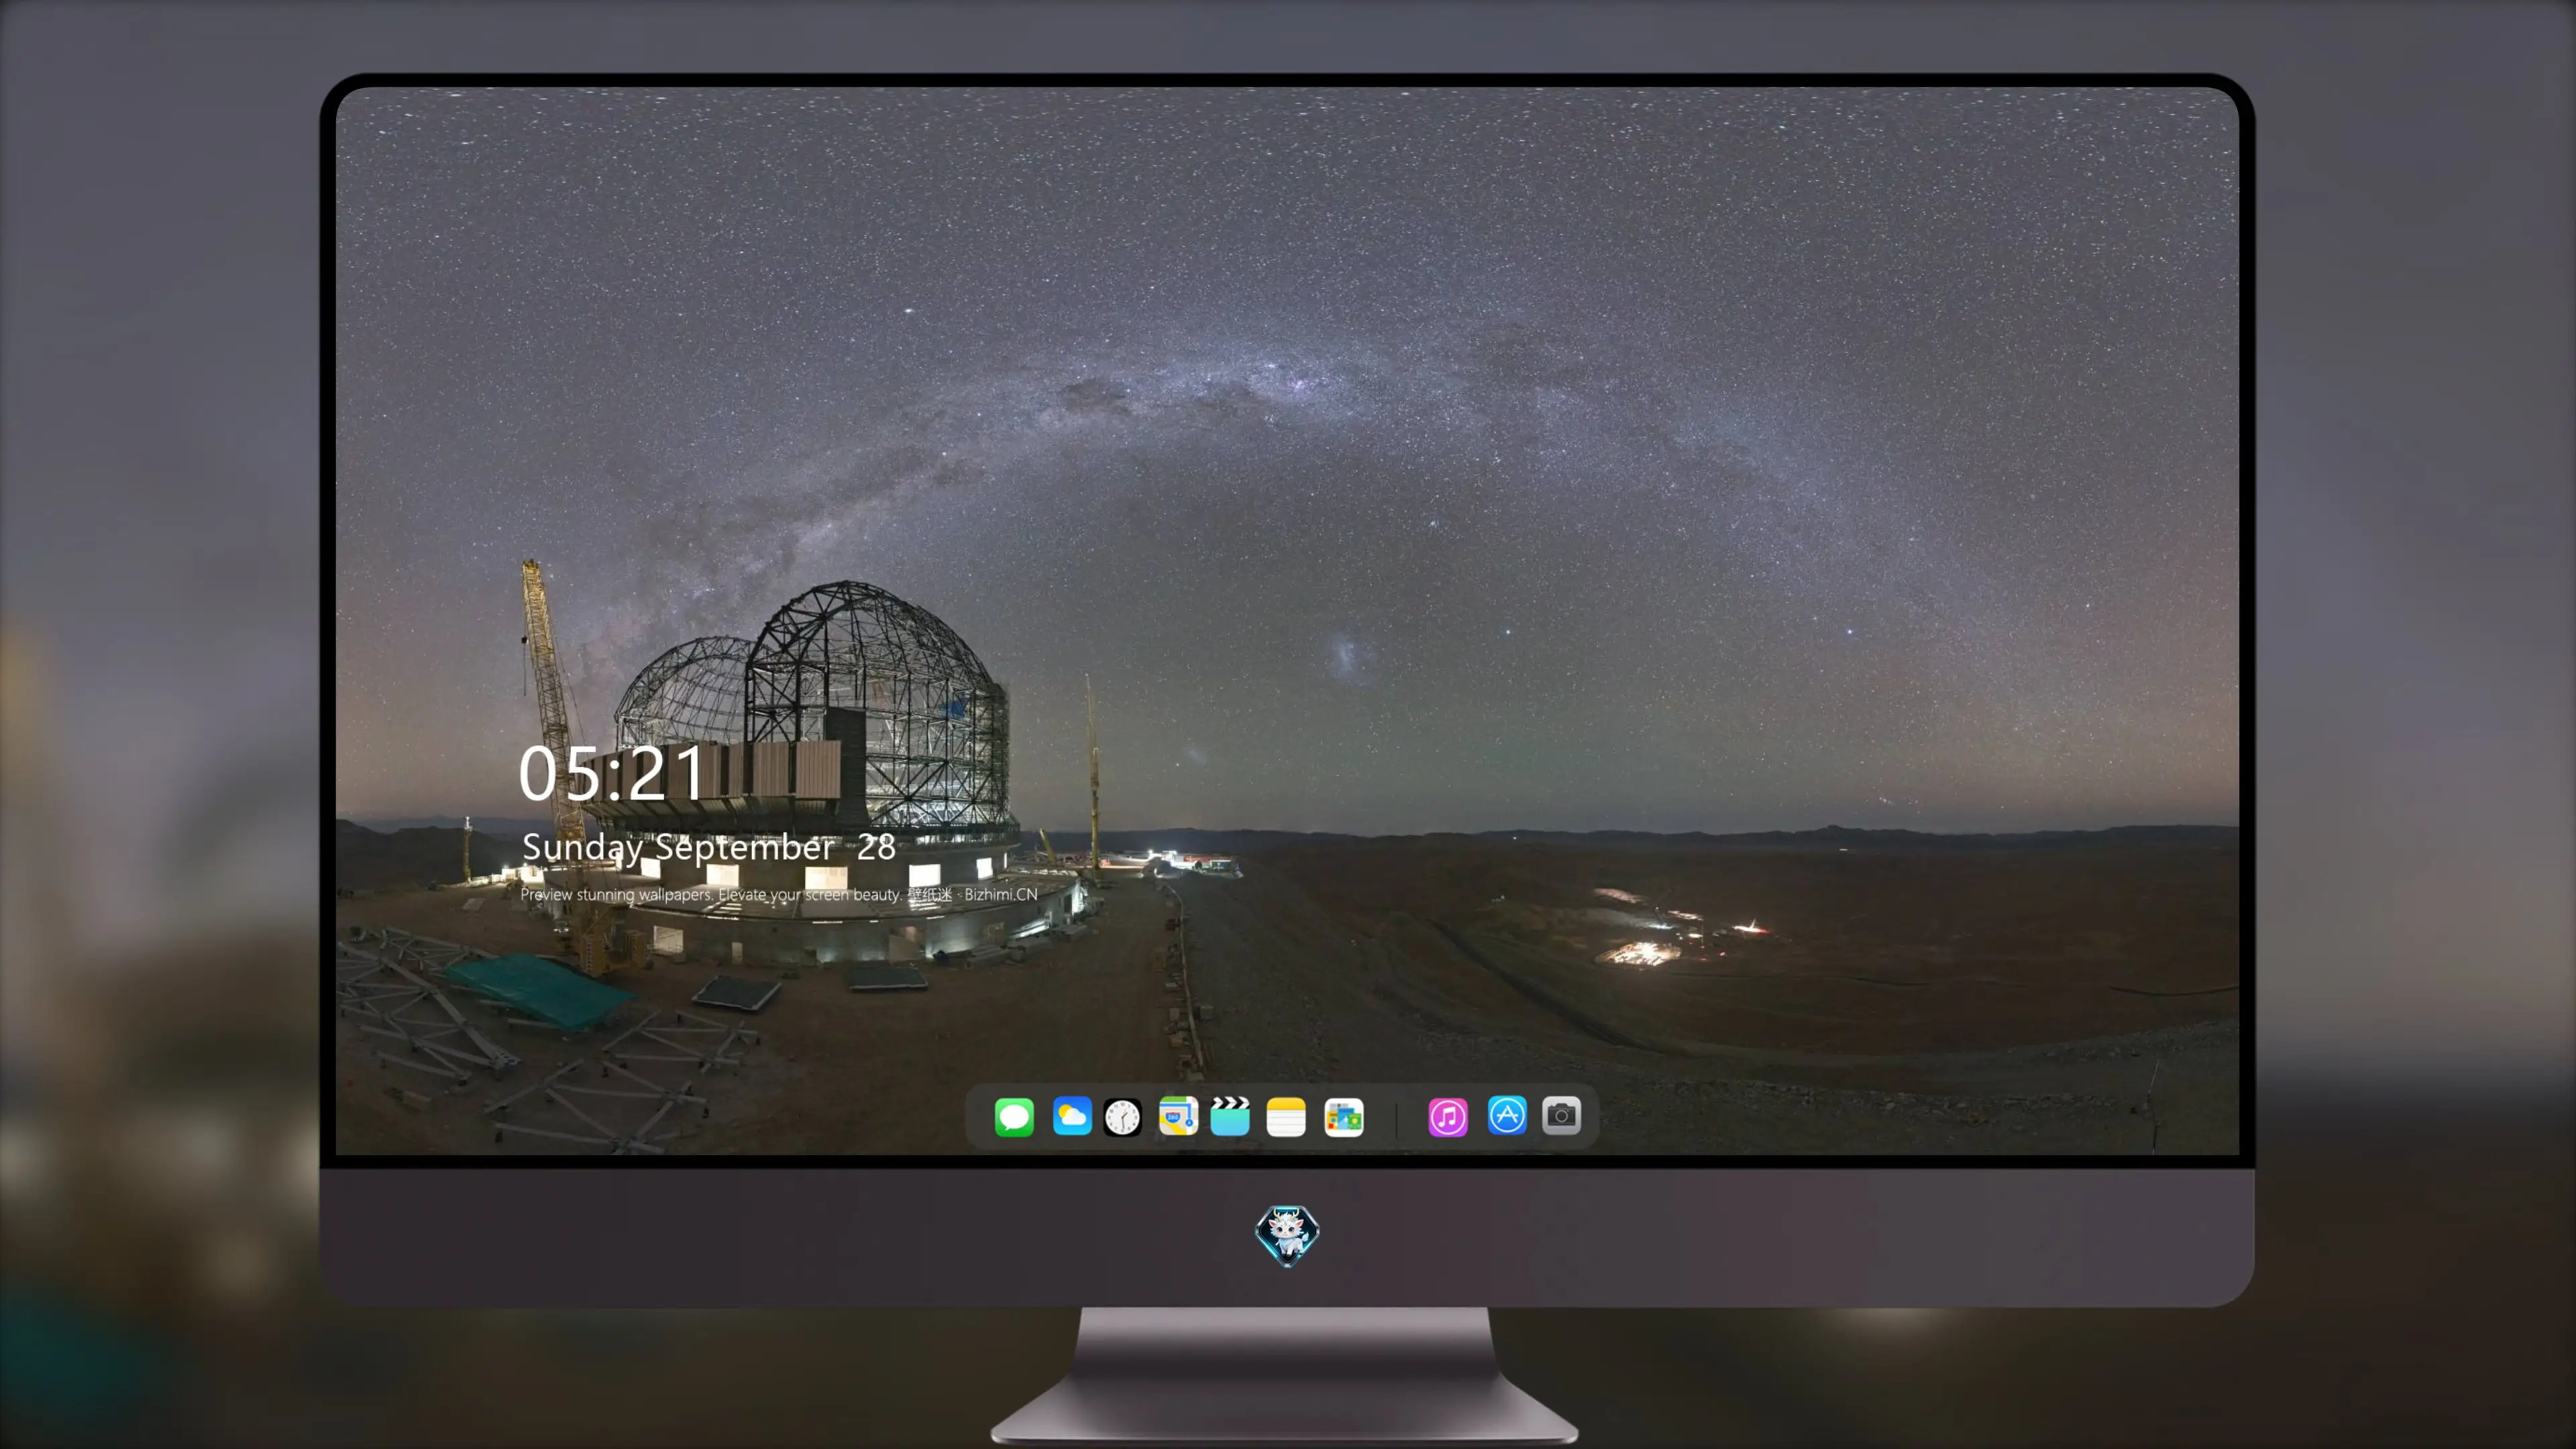The image size is (2576, 1449).
Task: Click the Bizhimi.CN wallpaper tagline text
Action: point(778,894)
